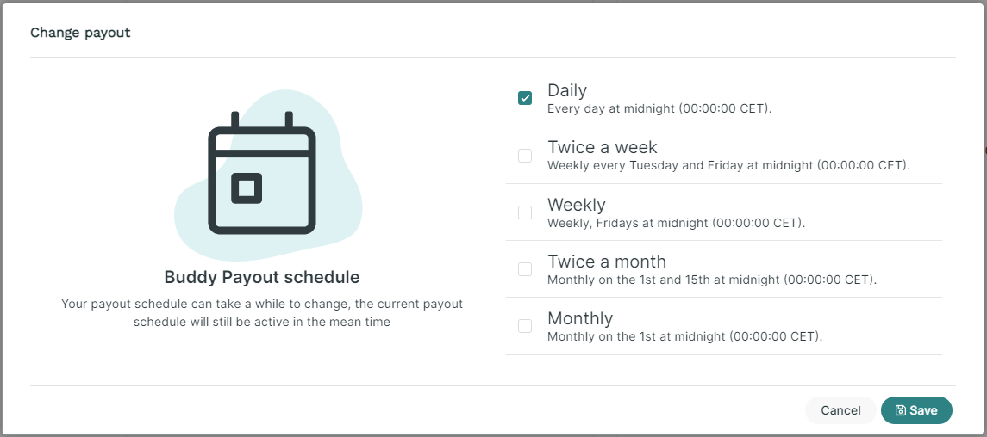
Task: Cancel the payout change dialog
Action: 840,410
